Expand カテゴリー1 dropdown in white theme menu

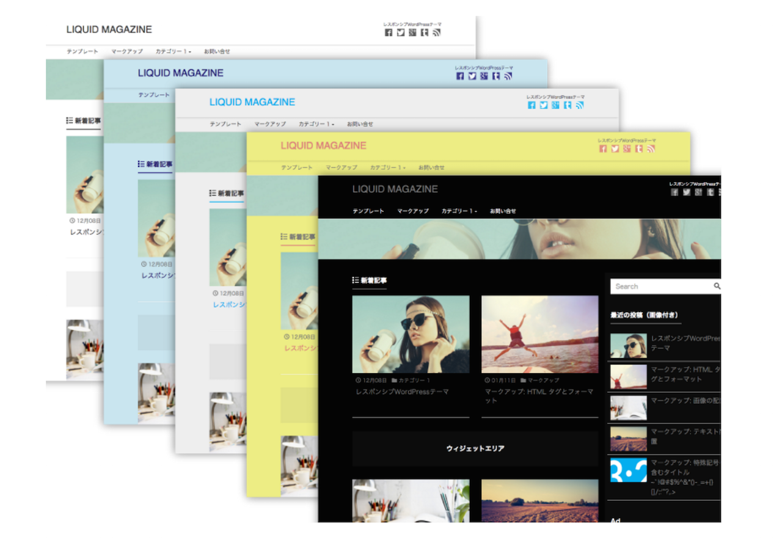pos(173,51)
